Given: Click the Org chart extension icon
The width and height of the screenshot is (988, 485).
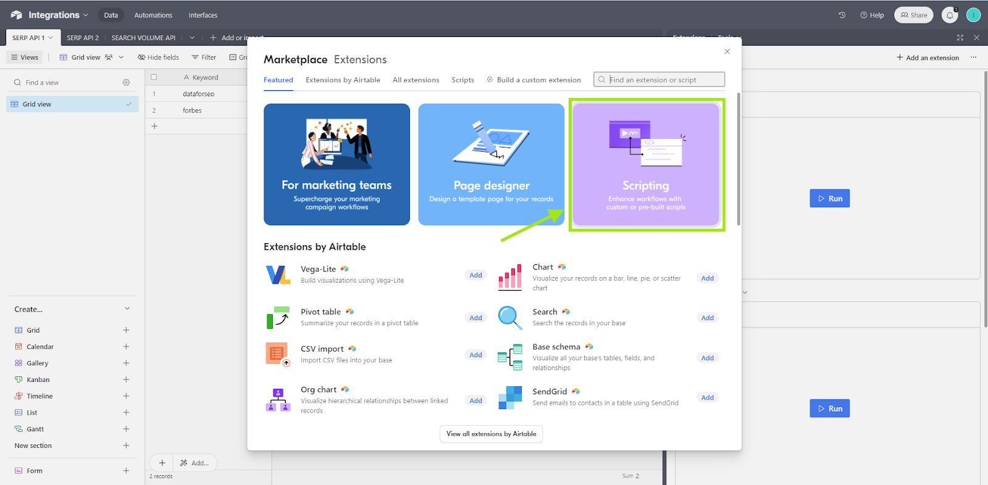Looking at the screenshot, I should pos(278,400).
